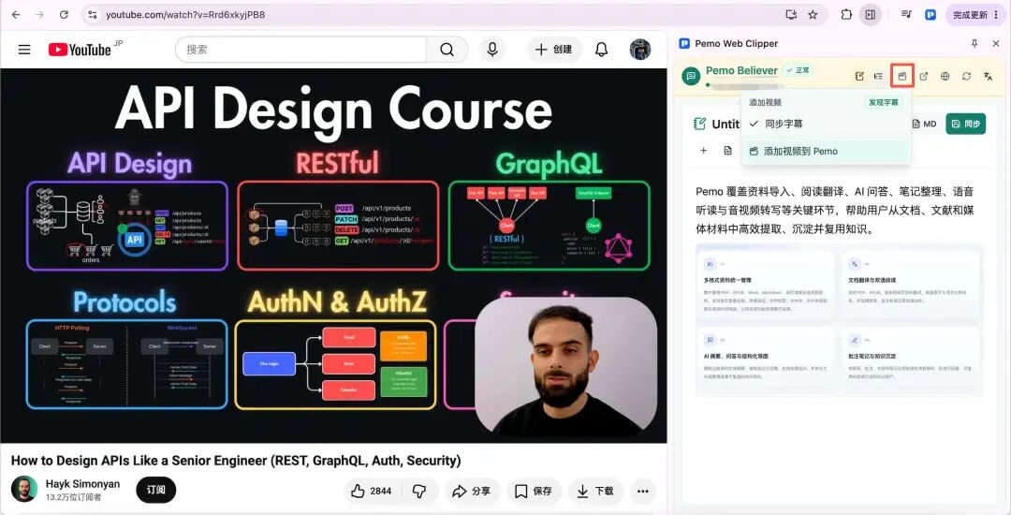Viewport: 1011px width, 515px height.
Task: Click the green 同步 sync button
Action: point(965,124)
